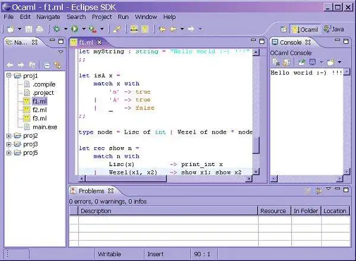The width and height of the screenshot is (356, 261).
Task: Expand the proj5 tree node
Action: [x=9, y=153]
